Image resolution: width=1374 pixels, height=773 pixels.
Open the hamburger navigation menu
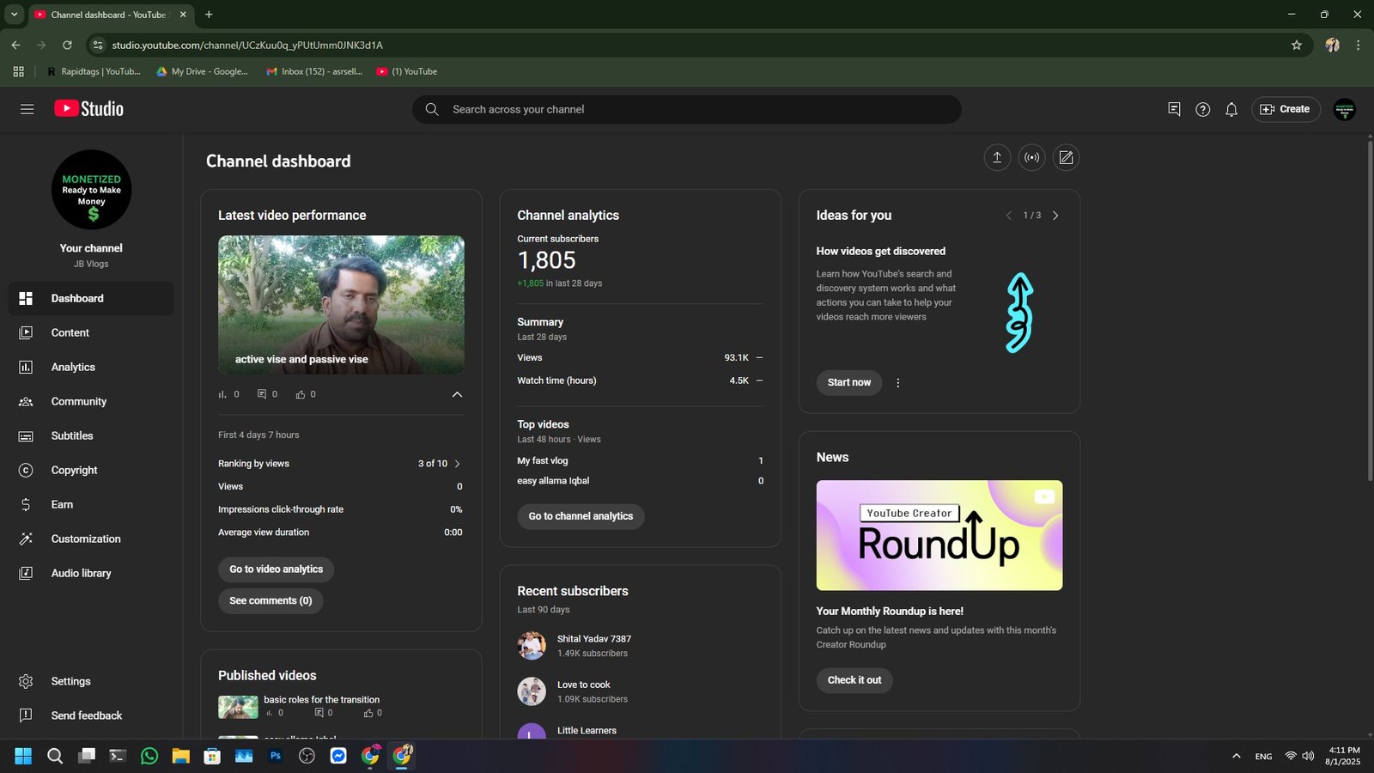[x=27, y=109]
